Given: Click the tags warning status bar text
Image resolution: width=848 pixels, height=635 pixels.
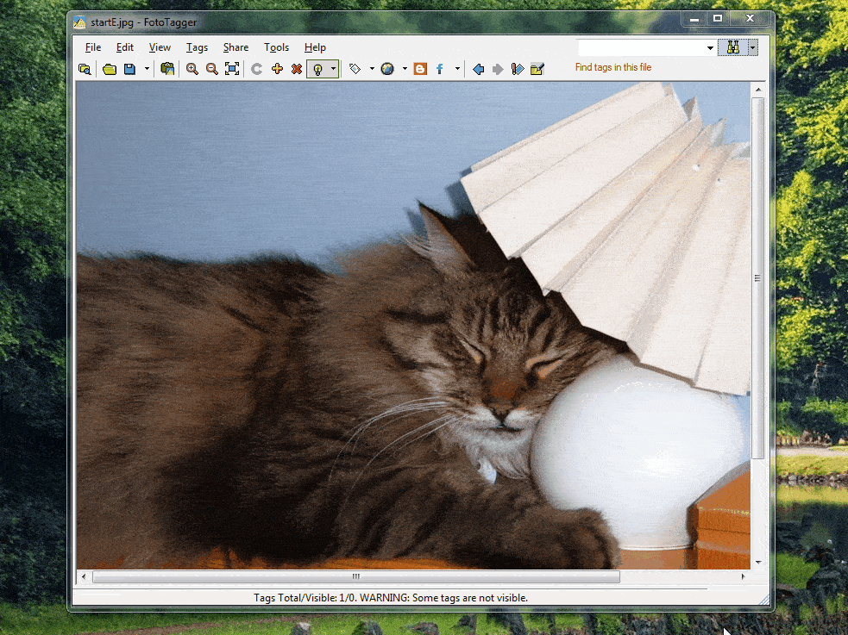Looking at the screenshot, I should point(391,598).
